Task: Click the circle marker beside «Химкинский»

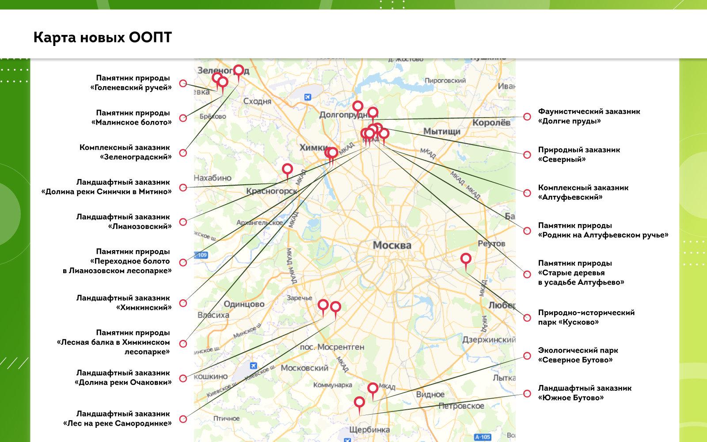Action: pyautogui.click(x=183, y=303)
